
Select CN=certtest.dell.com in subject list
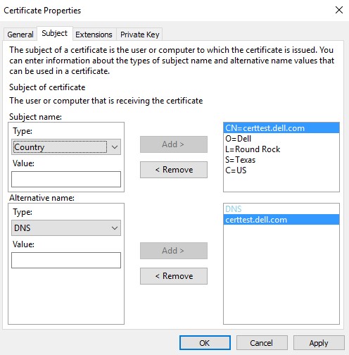(x=281, y=128)
